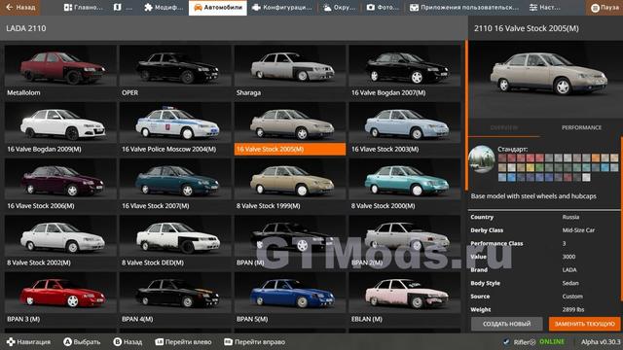Click the large selected car preview
The image size is (623, 350).
(546, 79)
